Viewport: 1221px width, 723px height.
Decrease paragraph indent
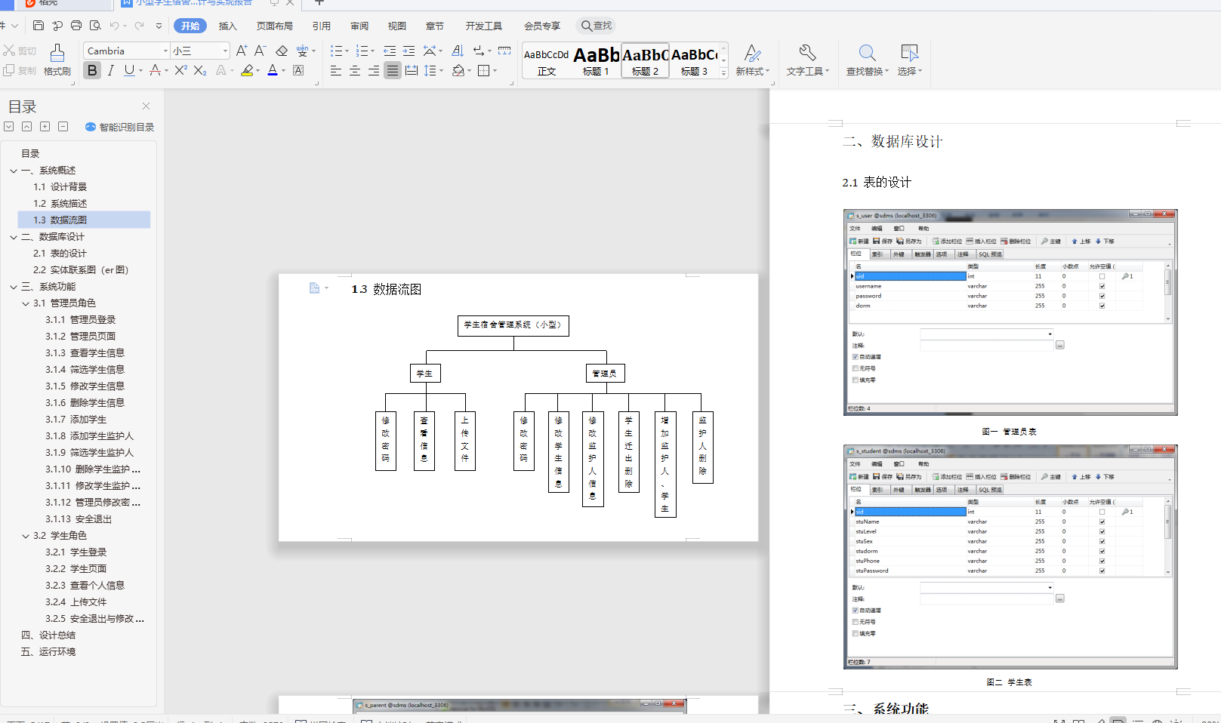[x=390, y=51]
